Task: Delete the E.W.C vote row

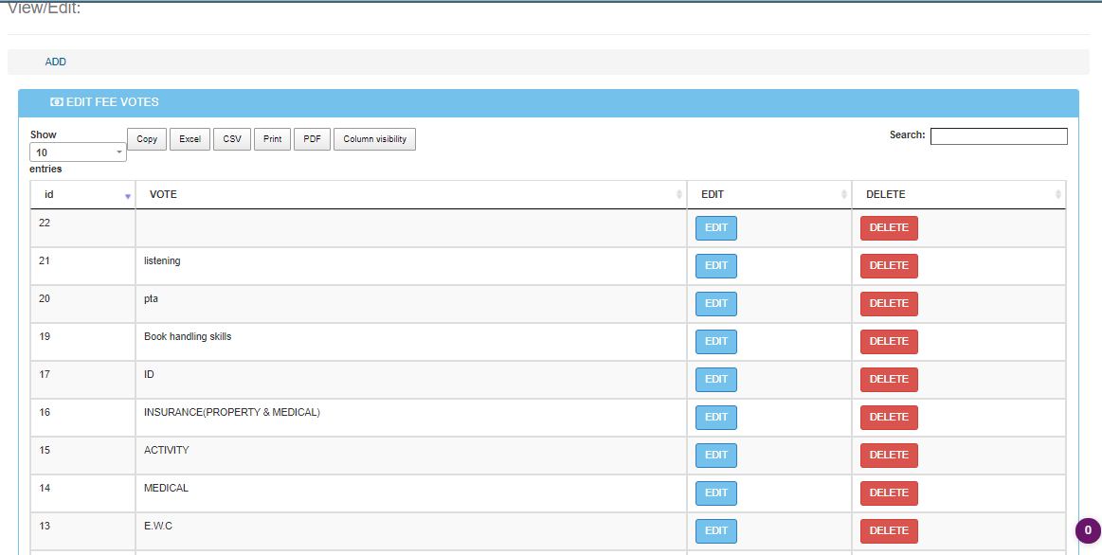Action: click(x=888, y=531)
